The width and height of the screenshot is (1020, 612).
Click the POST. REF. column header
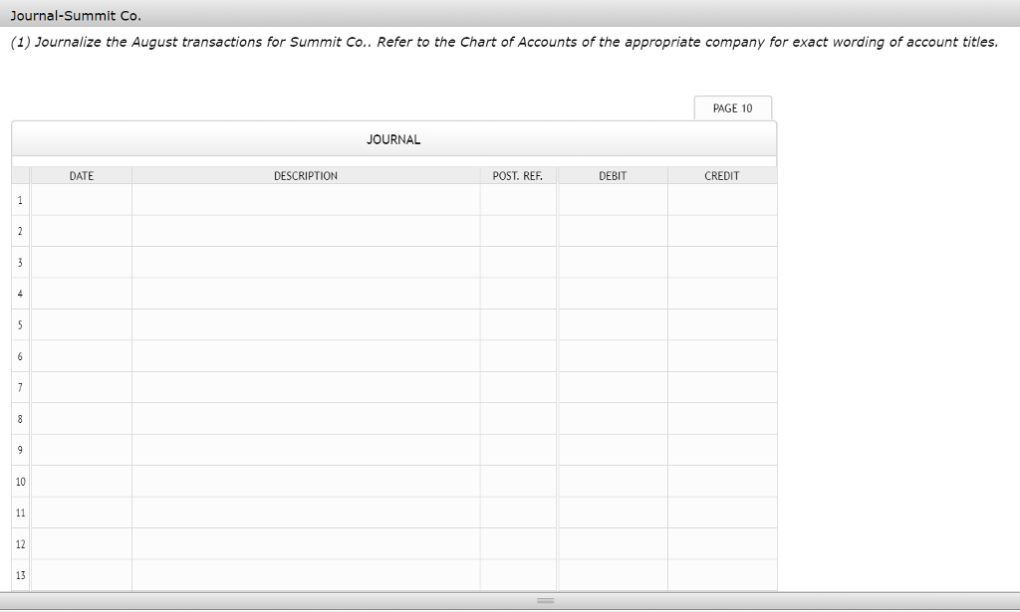click(x=518, y=175)
